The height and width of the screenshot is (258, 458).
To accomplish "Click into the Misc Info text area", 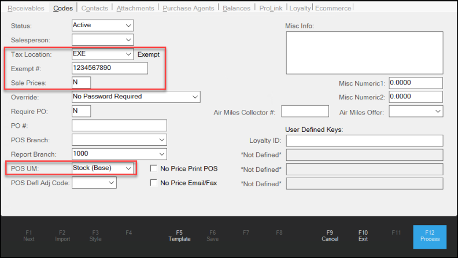I will point(364,53).
